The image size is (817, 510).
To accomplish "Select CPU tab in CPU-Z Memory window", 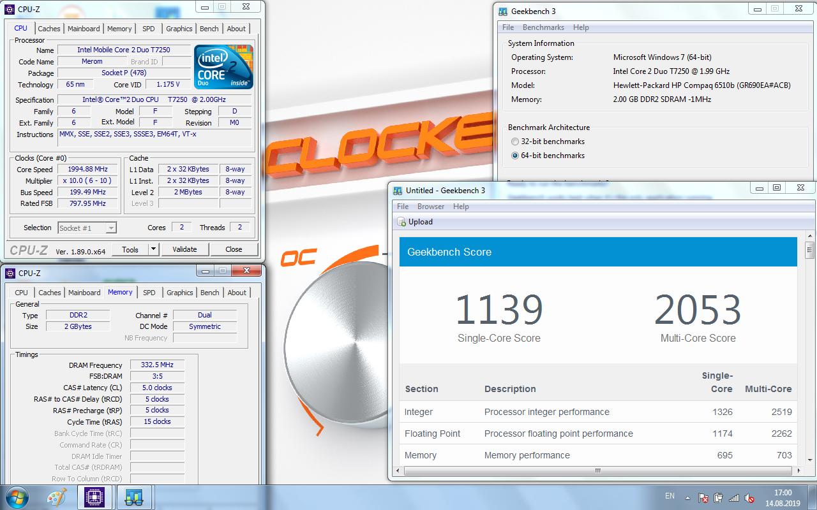I will [21, 293].
